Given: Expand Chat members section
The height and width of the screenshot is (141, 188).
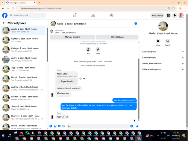Looking at the screenshot, I should pos(163,58).
